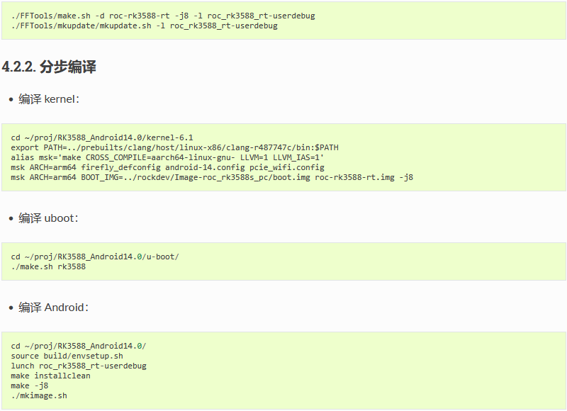Click the 'msk ARCH=arm64 firefly_defconfig' line
Viewport: 567px width, 411px height.
(167, 167)
